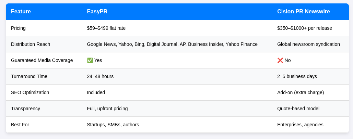
Task: Click the red X icon beside No
Action: [280, 60]
